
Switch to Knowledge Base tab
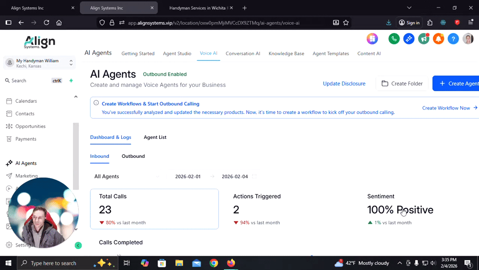pos(286,53)
